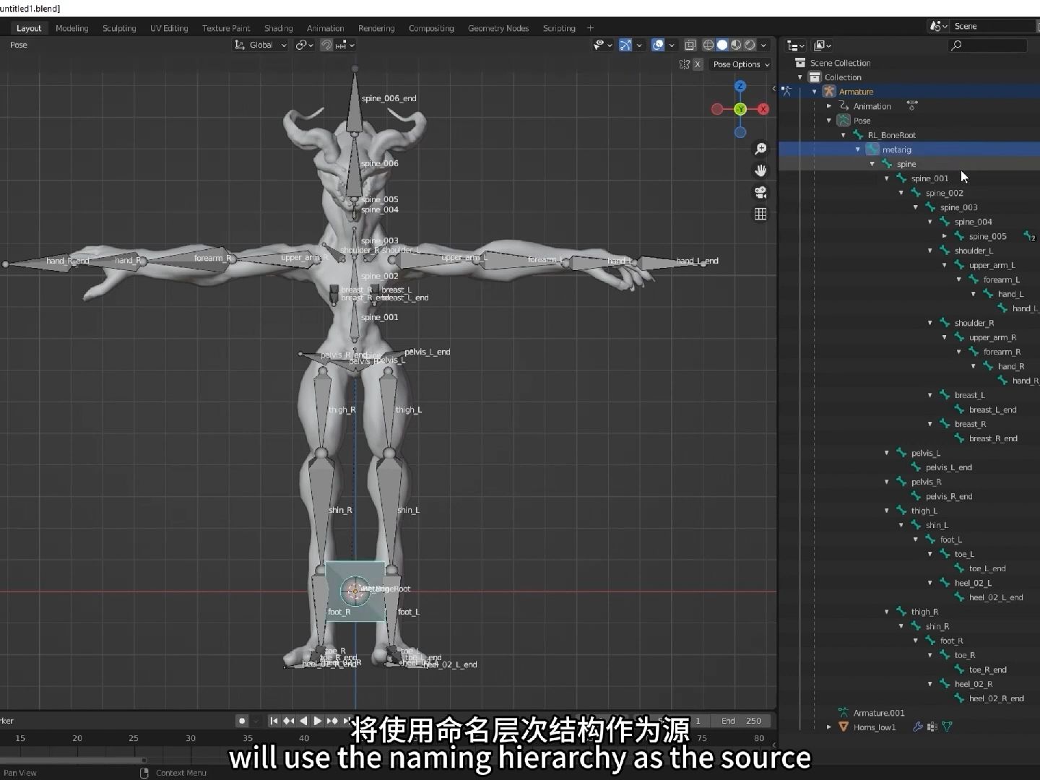Click the outliner search field
Image resolution: width=1040 pixels, height=780 pixels.
pos(987,45)
